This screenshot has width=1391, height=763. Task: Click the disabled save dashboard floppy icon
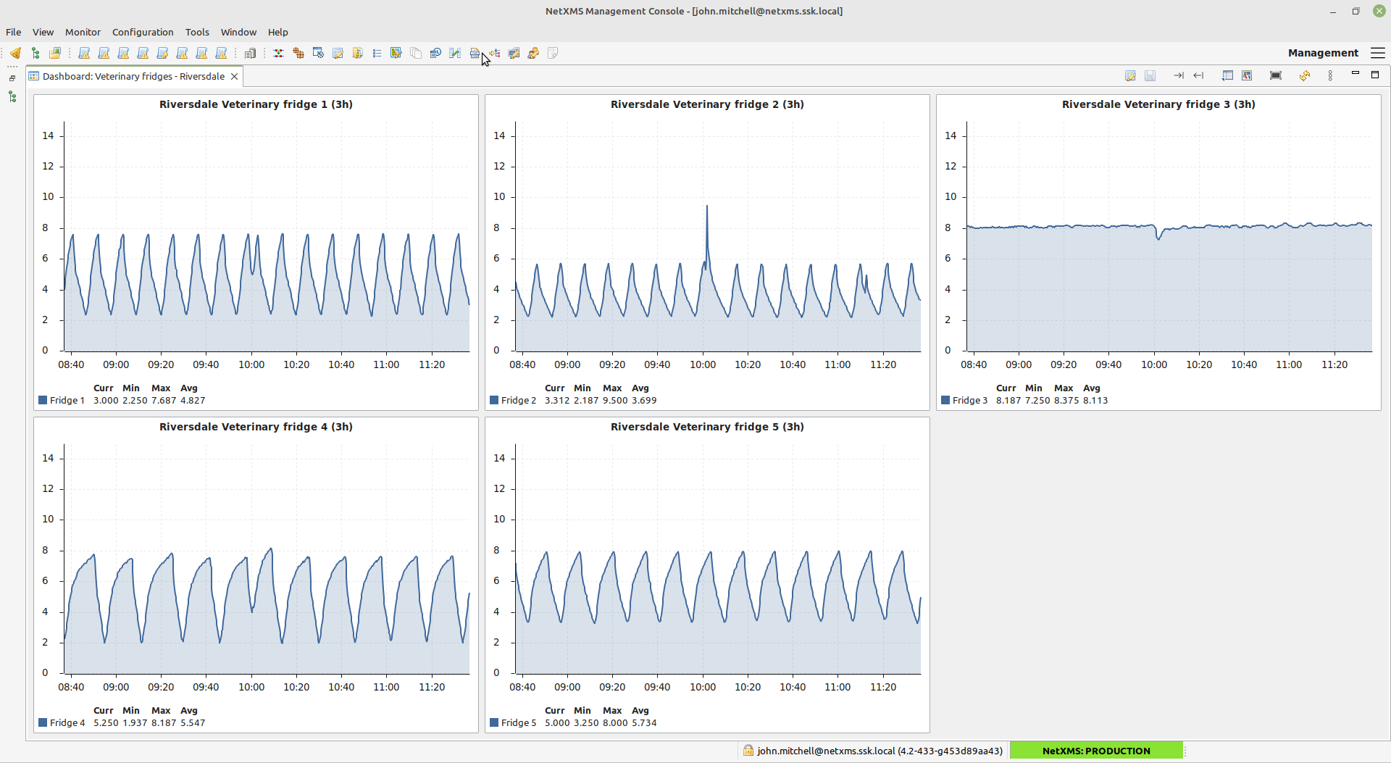1150,75
